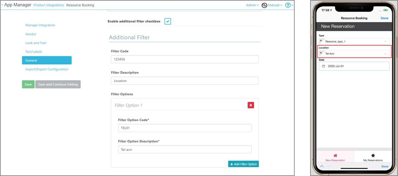This screenshot has width=398, height=176.
Task: Tap the calendar icon in Date field
Action: click(324, 66)
